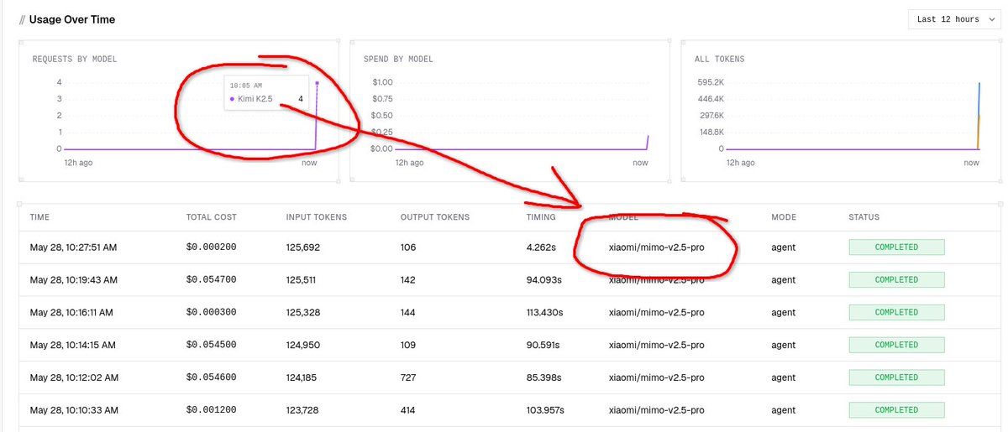Click the 90.591s timing value
Screen dimensions: 1008x432
pyautogui.click(x=543, y=345)
